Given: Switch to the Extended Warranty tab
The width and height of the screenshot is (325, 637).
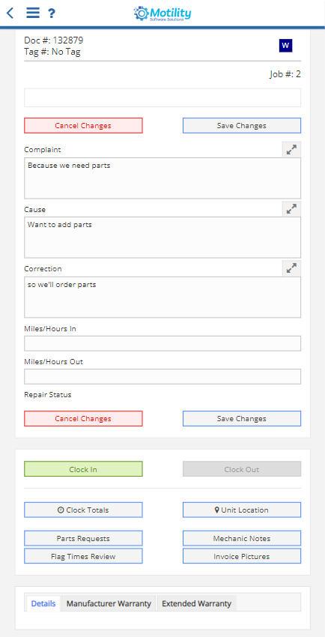Looking at the screenshot, I should pyautogui.click(x=196, y=603).
